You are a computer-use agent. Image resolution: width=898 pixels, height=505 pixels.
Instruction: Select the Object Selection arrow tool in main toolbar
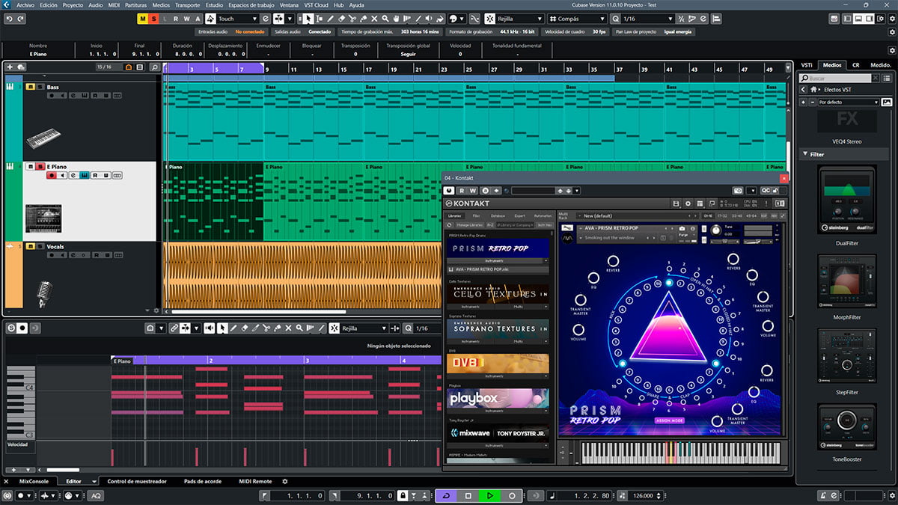(308, 19)
